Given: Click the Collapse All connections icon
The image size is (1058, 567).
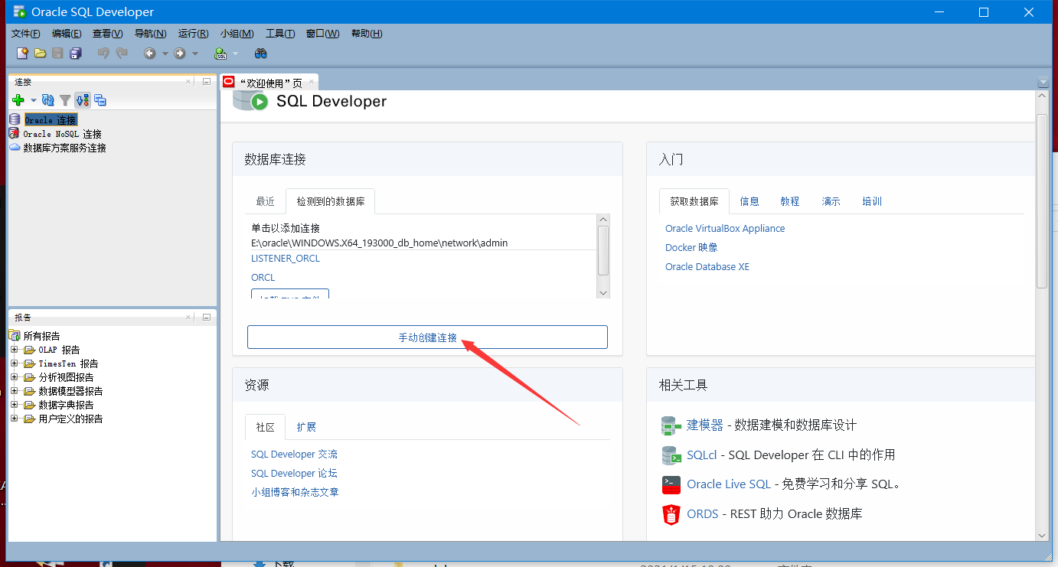Looking at the screenshot, I should pyautogui.click(x=100, y=100).
